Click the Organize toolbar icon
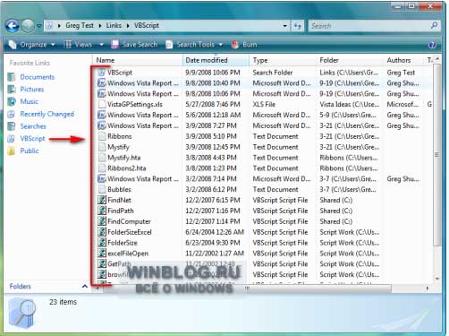This screenshot has width=449, height=336. pyautogui.click(x=13, y=45)
